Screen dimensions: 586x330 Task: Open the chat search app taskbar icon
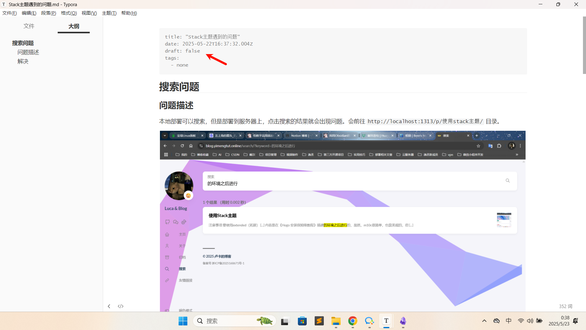click(x=369, y=321)
